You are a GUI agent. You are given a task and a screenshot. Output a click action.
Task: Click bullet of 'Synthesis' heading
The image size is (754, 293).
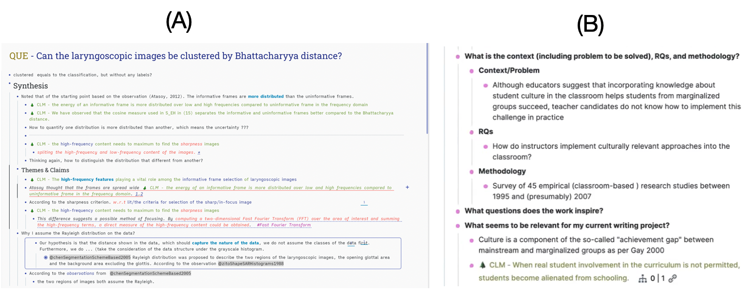tap(10, 84)
